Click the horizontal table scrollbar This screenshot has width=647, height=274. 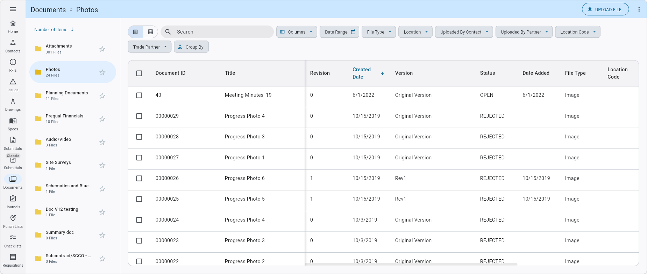click(411, 264)
